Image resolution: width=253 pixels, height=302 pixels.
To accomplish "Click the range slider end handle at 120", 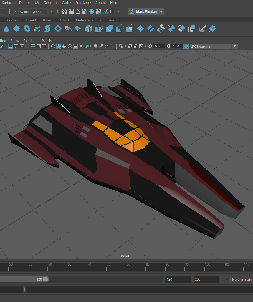I will pos(45,279).
